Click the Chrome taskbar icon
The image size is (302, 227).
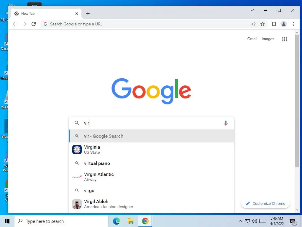click(145, 221)
